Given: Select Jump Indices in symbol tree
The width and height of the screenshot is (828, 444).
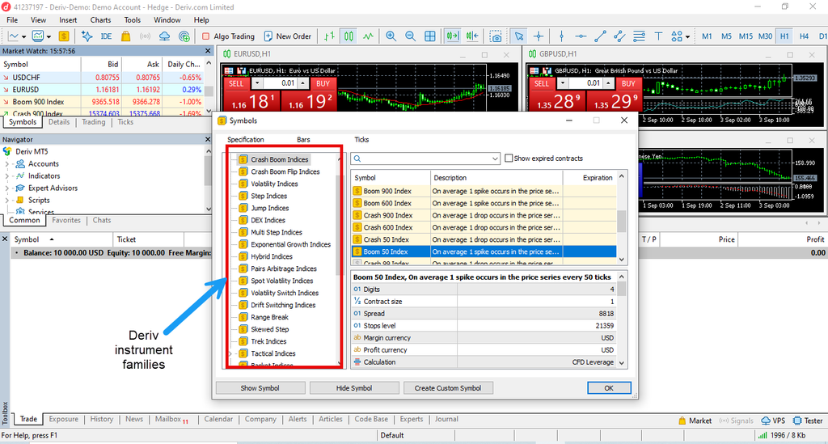Looking at the screenshot, I should (269, 208).
